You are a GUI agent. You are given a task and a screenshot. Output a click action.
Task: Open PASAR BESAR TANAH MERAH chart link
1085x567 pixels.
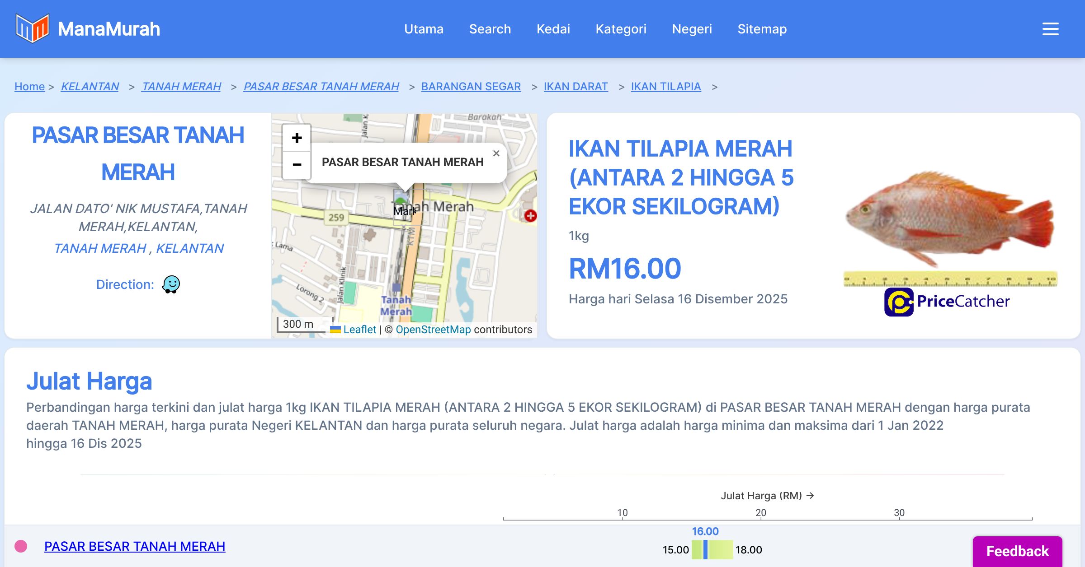point(135,546)
